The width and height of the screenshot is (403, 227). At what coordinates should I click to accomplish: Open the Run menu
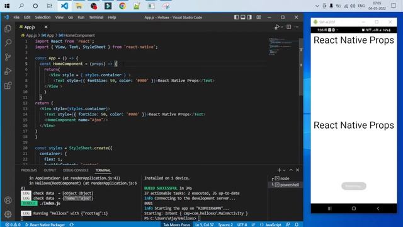pyautogui.click(x=81, y=17)
